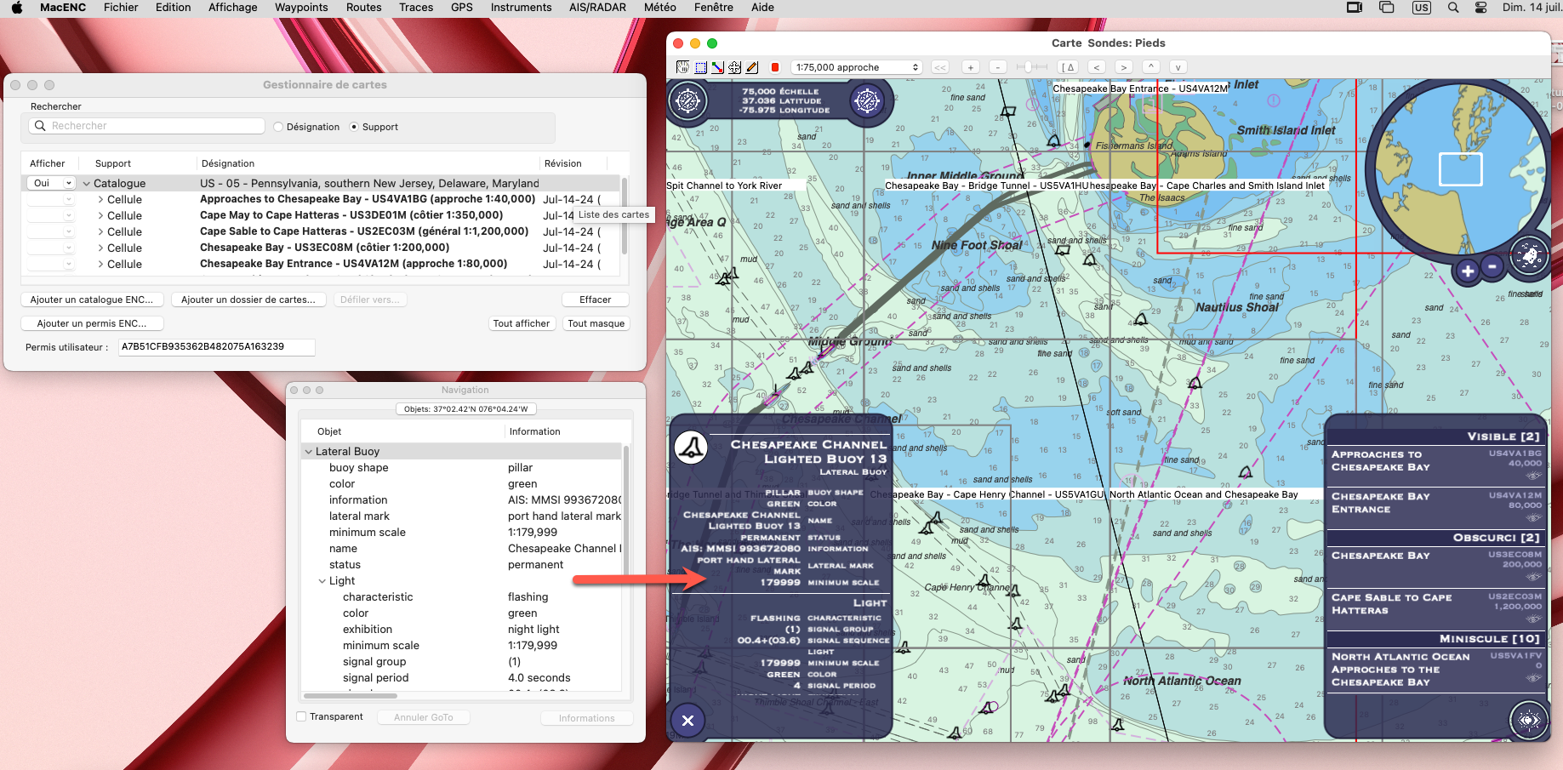This screenshot has height=770, width=1563.
Task: Click the overview globe viewport rectangle
Action: click(1460, 169)
